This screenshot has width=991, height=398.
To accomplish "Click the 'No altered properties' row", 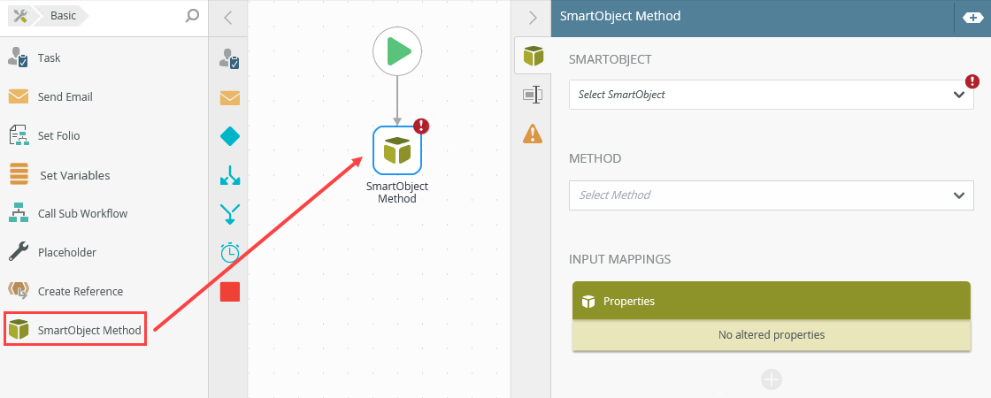I will coord(771,335).
